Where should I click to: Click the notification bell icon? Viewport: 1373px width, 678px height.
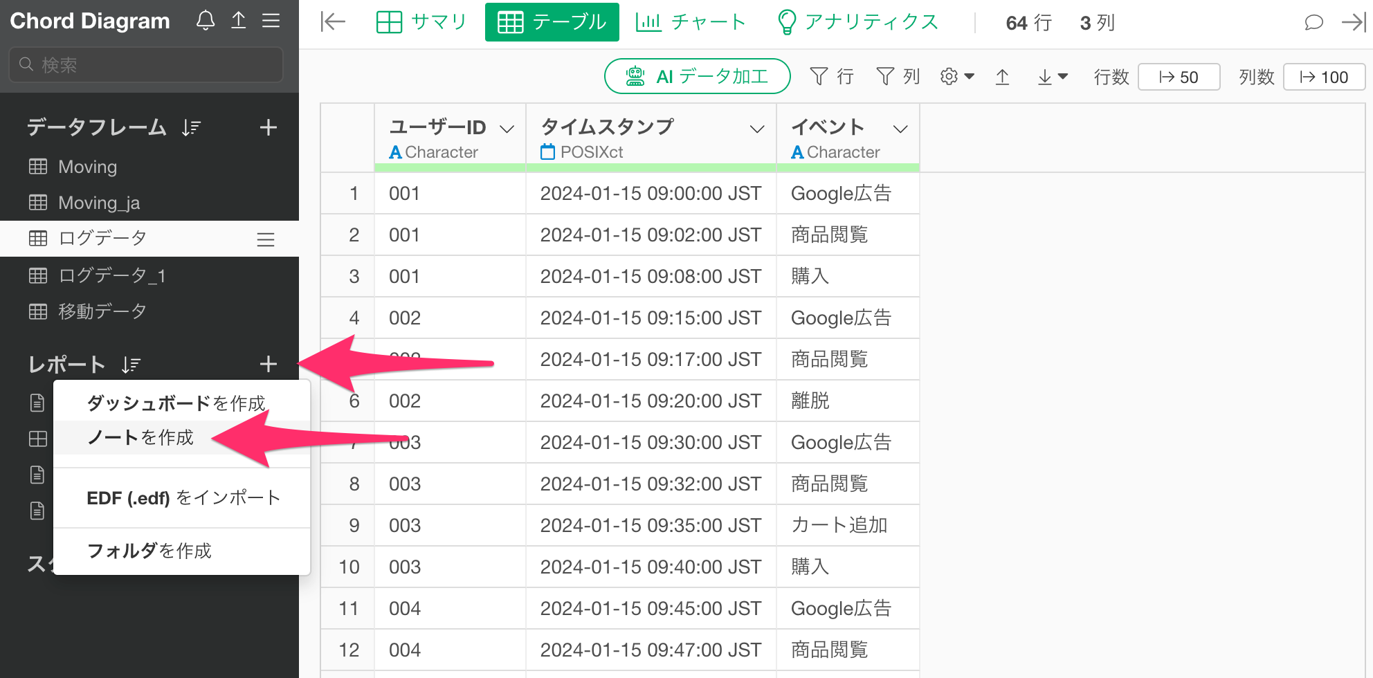pyautogui.click(x=206, y=21)
